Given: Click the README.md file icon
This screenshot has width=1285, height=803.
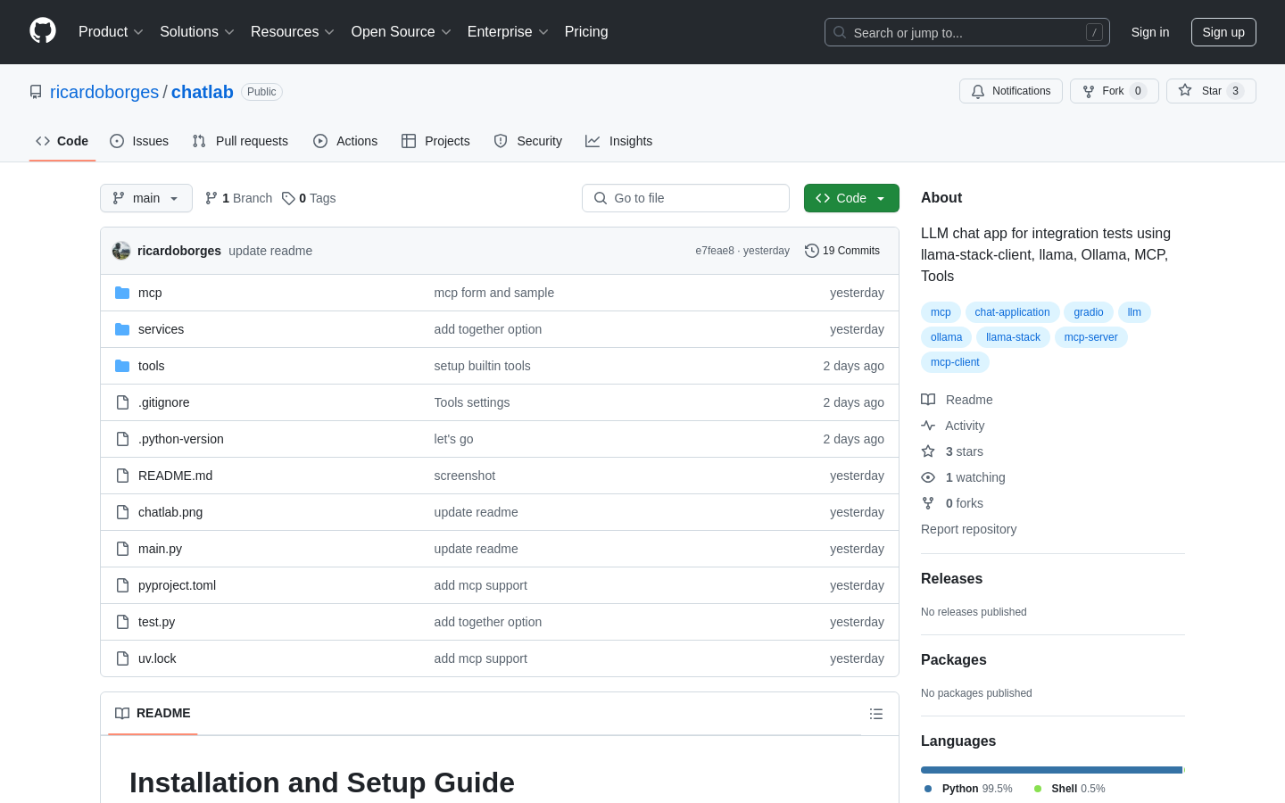Looking at the screenshot, I should tap(122, 476).
